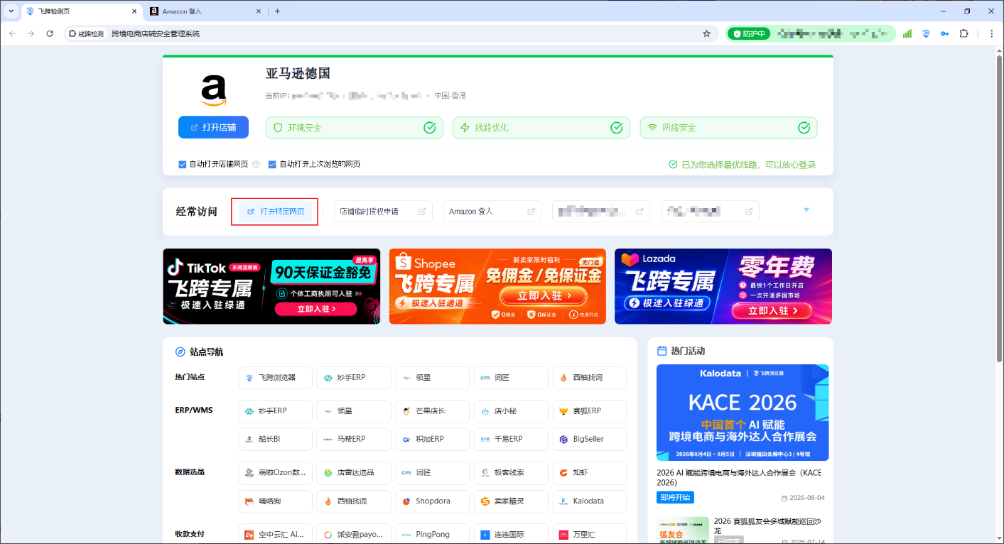Open 千易ERP in ERP/WMS

tap(511, 439)
